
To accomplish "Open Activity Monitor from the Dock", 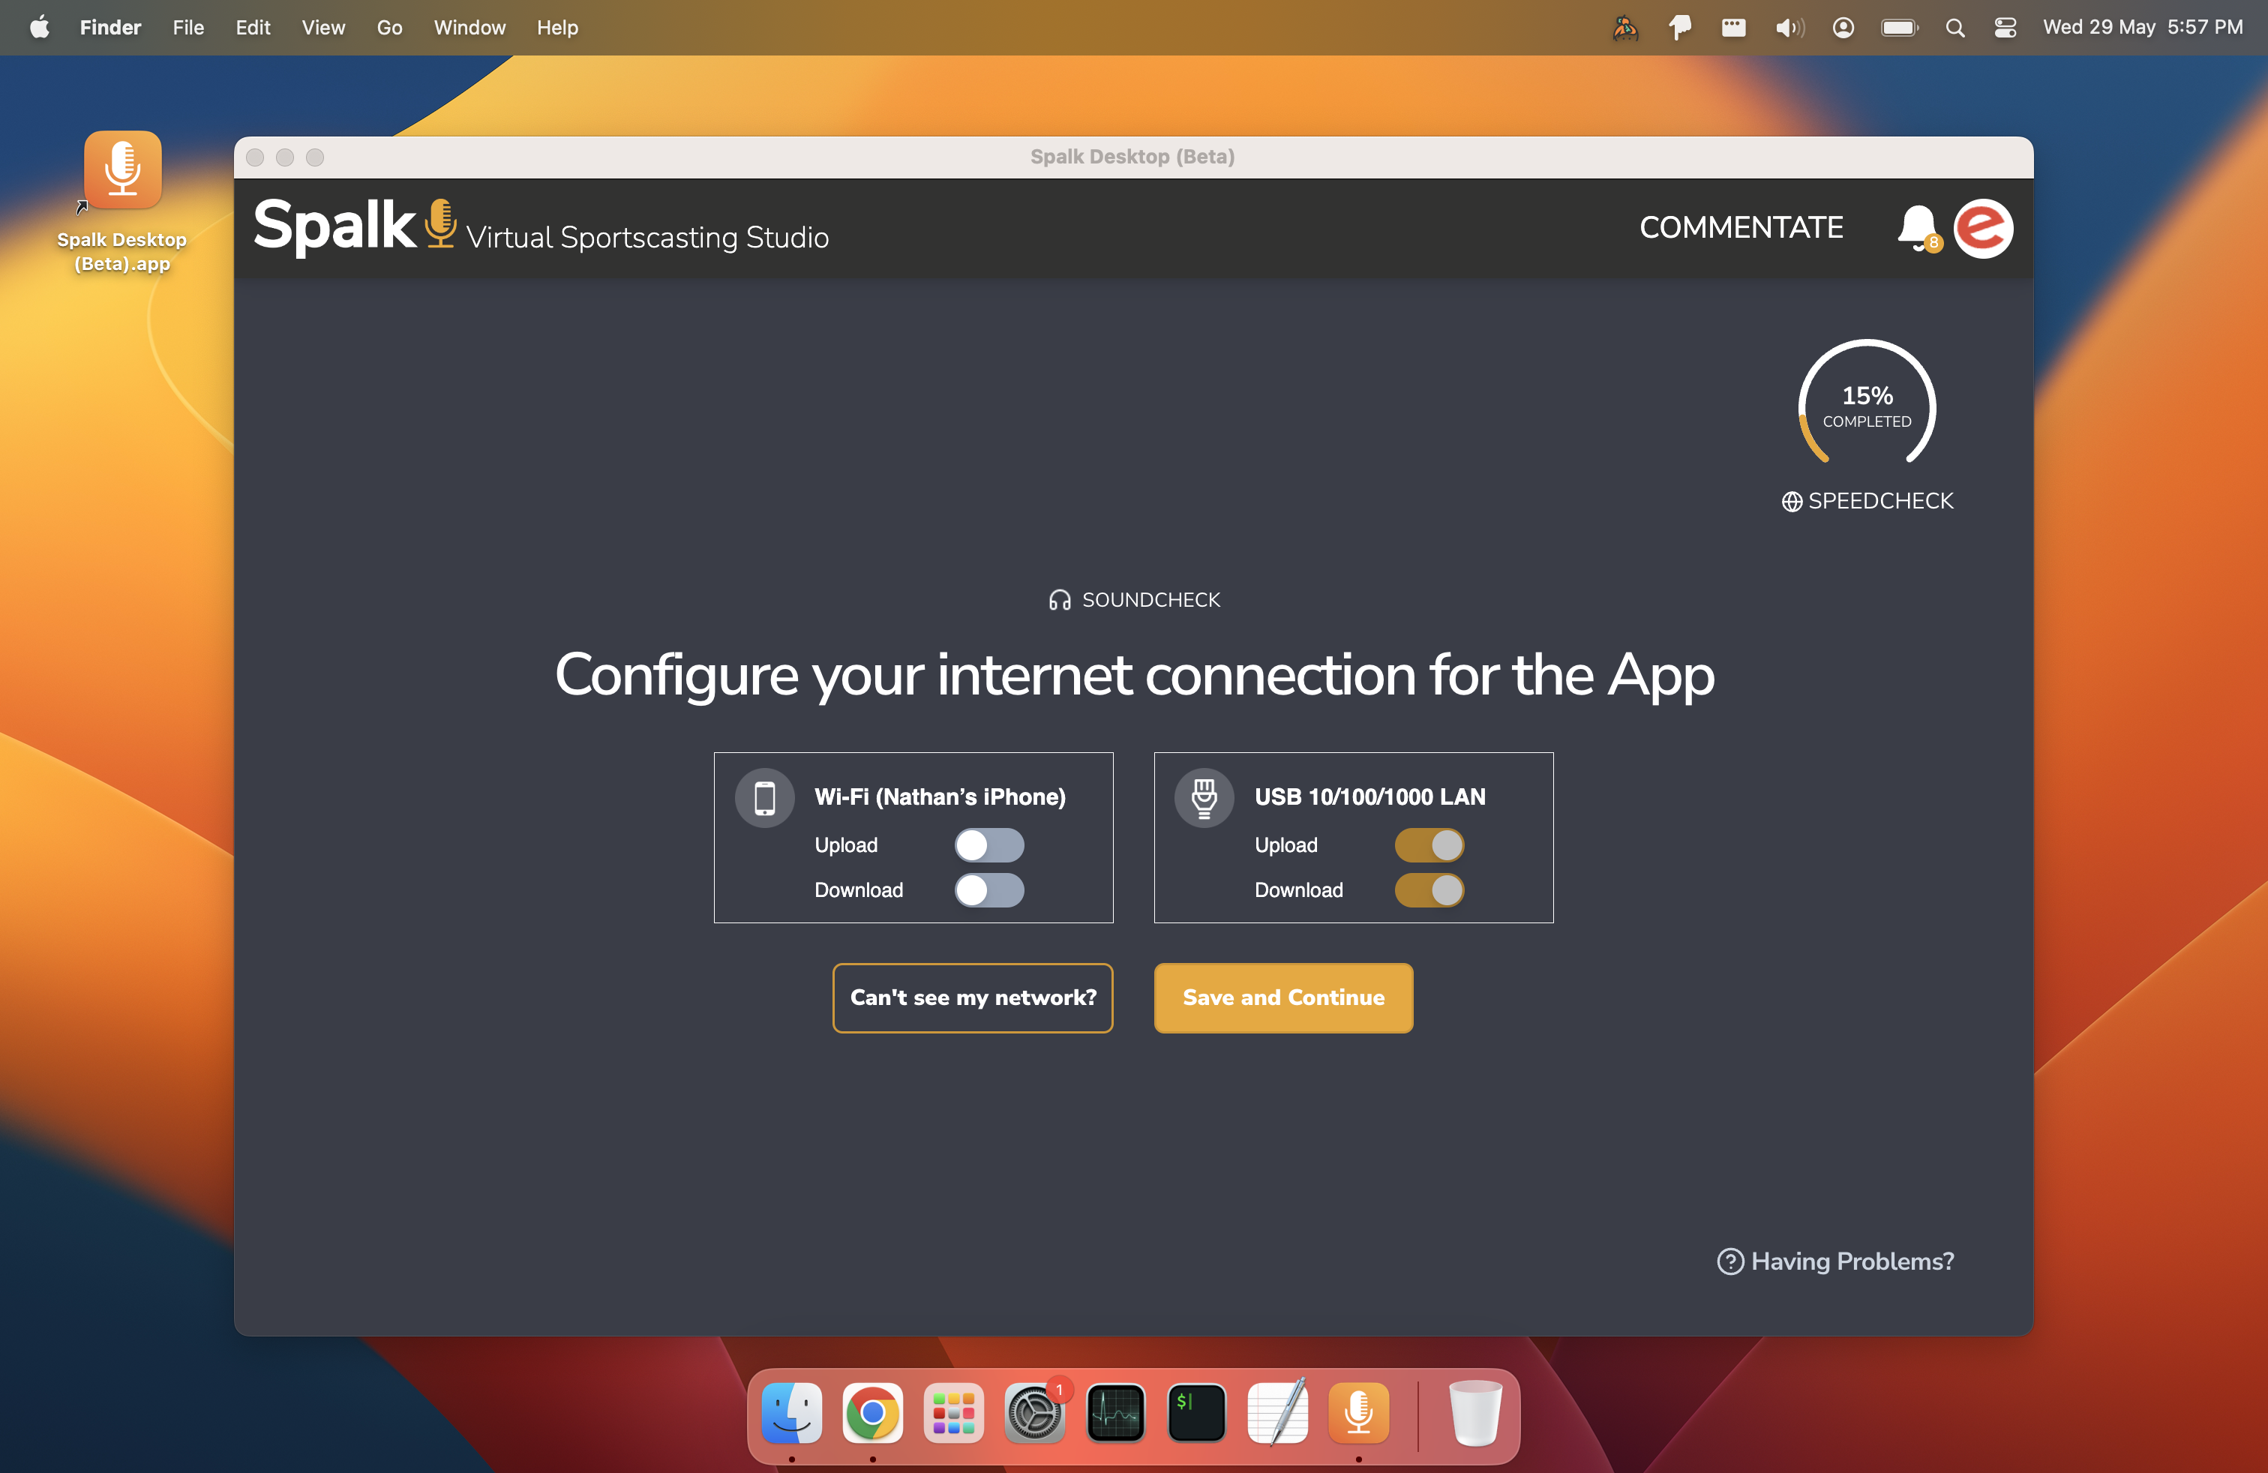I will [x=1115, y=1413].
